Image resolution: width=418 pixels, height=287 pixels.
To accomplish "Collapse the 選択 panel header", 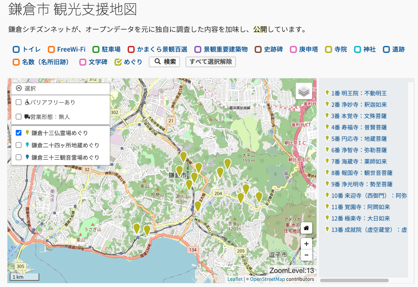I will coord(19,88).
